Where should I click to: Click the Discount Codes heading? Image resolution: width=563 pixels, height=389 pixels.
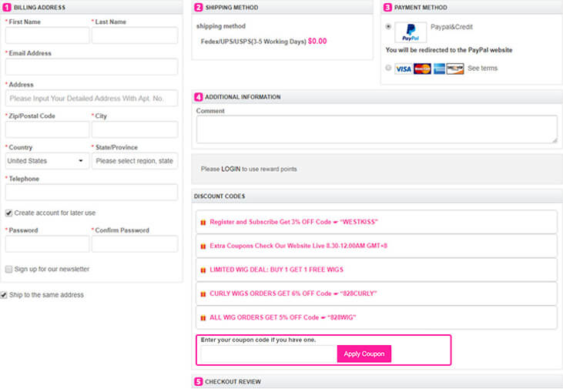point(220,196)
